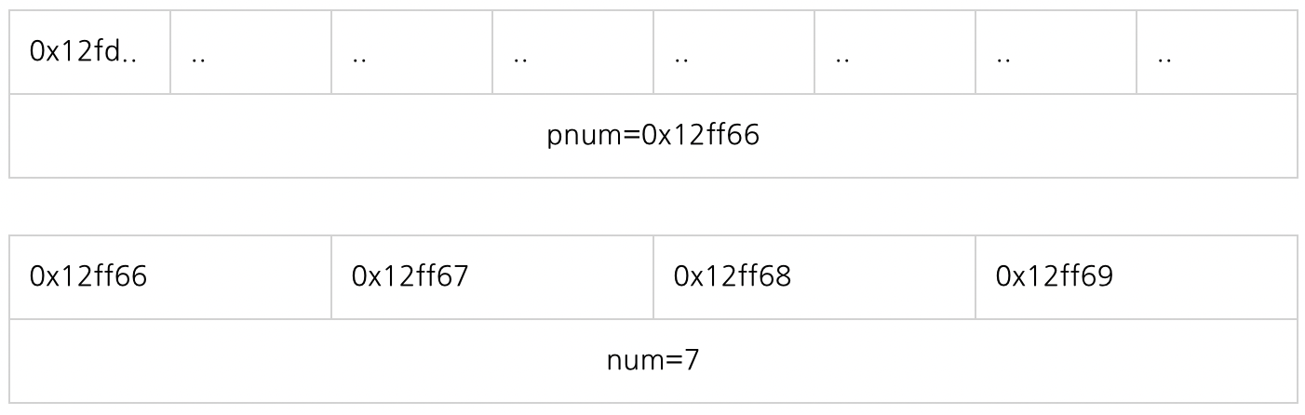Click the second cell in the pointer byte row
Viewport: 1305px width, 415px height.
(x=251, y=52)
